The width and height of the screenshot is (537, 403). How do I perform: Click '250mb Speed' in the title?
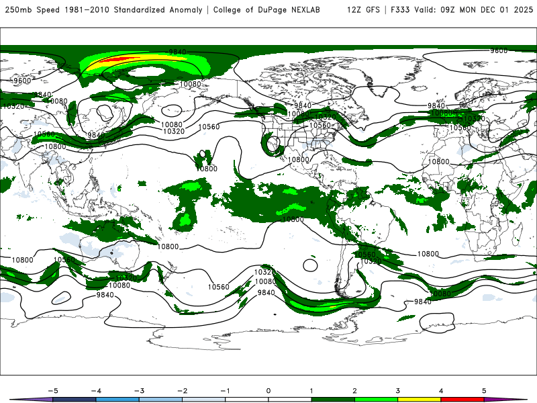click(x=33, y=9)
